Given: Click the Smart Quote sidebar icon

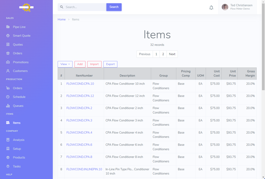Looking at the screenshot, I should (x=8, y=36).
